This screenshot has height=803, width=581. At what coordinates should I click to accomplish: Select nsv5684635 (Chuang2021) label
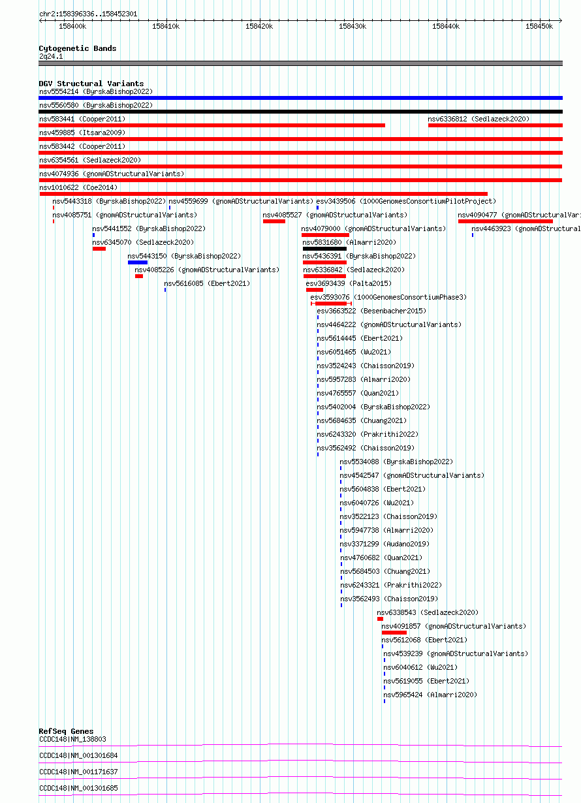coord(362,421)
